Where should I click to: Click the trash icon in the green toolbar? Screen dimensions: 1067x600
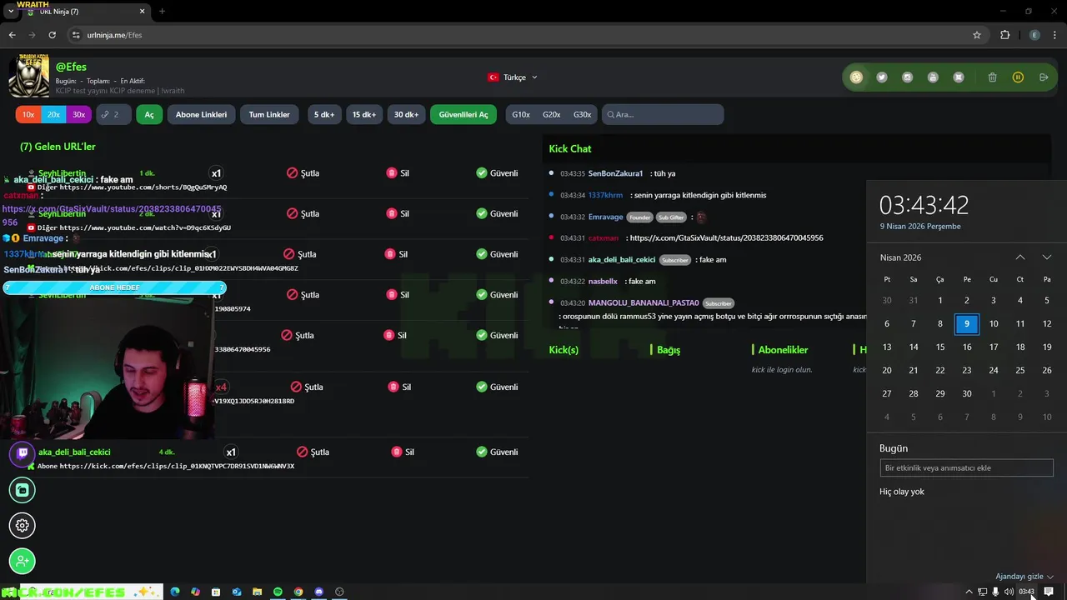click(x=992, y=77)
